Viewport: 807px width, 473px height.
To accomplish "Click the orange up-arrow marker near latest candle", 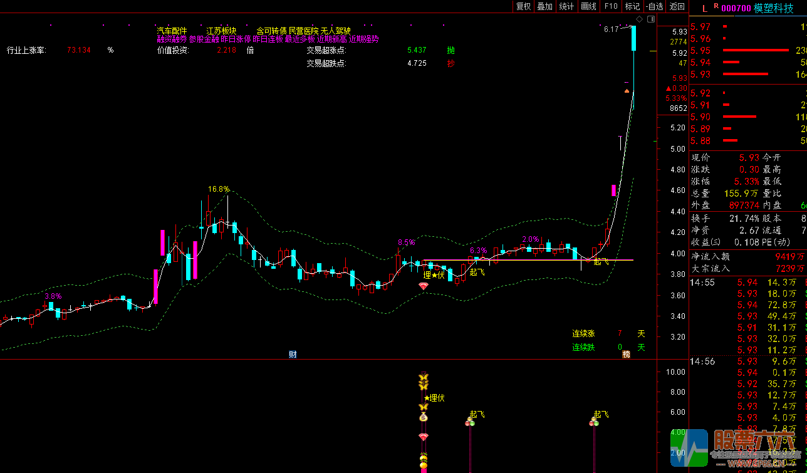I will [x=627, y=91].
